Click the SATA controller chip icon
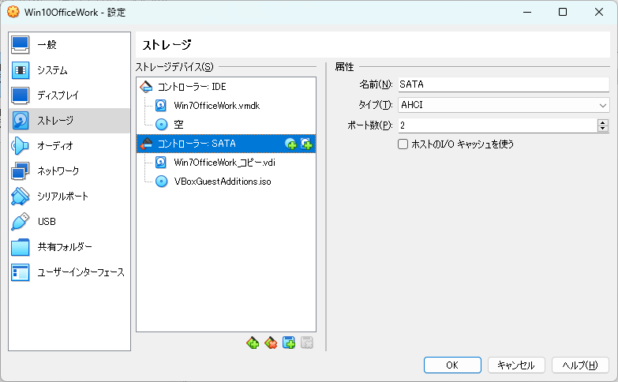The width and height of the screenshot is (618, 382). 146,144
